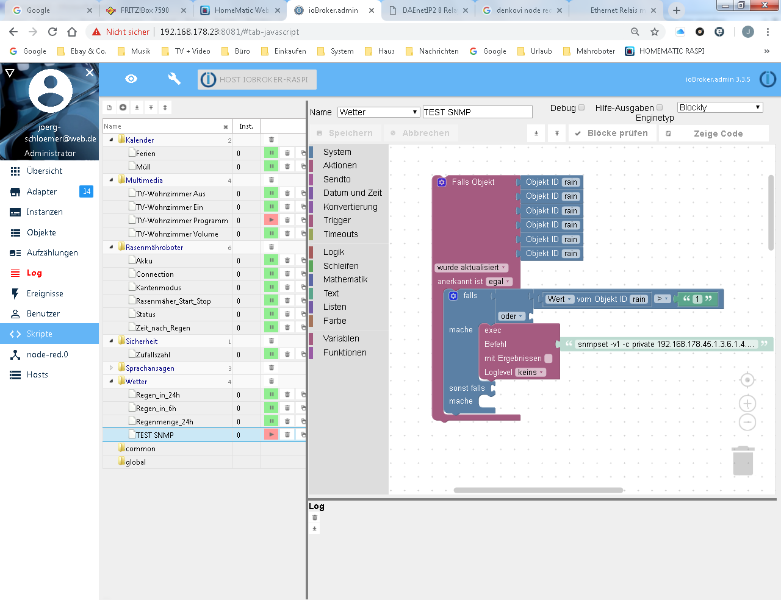The width and height of the screenshot is (781, 600).
Task: Click Blöcke prüfen button
Action: pos(611,133)
